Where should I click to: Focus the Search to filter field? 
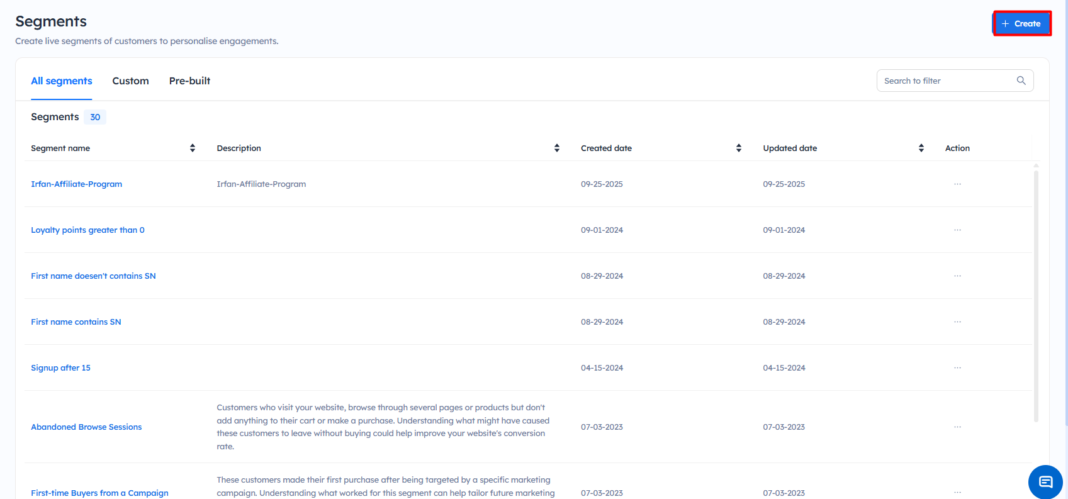[x=944, y=81]
